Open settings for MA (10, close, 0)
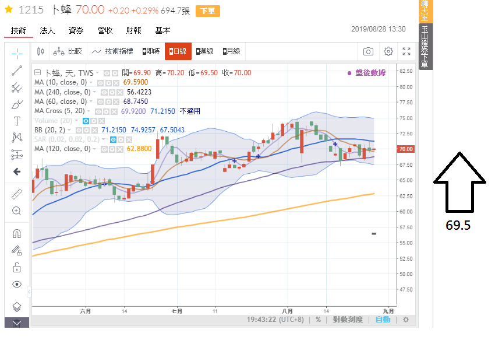This screenshot has width=495, height=347. pos(108,83)
